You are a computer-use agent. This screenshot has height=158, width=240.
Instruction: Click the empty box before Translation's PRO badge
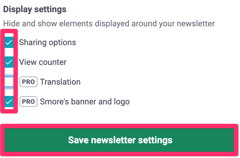pyautogui.click(x=9, y=82)
